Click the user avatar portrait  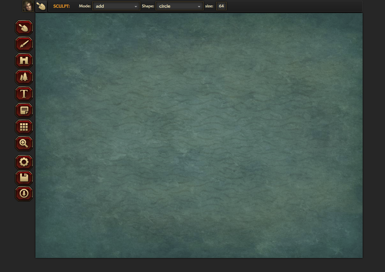28,6
